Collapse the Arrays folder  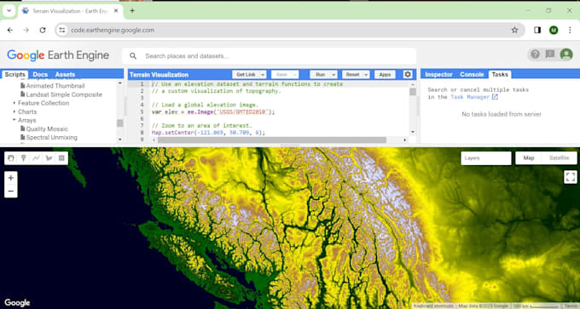coord(14,120)
